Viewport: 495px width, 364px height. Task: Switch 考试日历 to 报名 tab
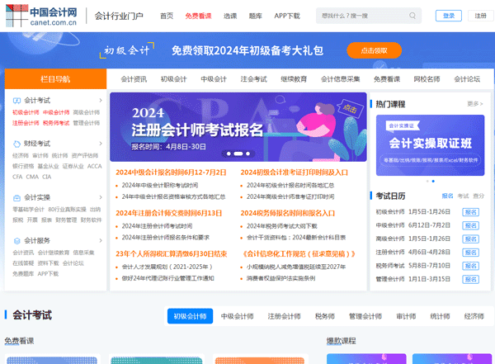[x=447, y=196]
